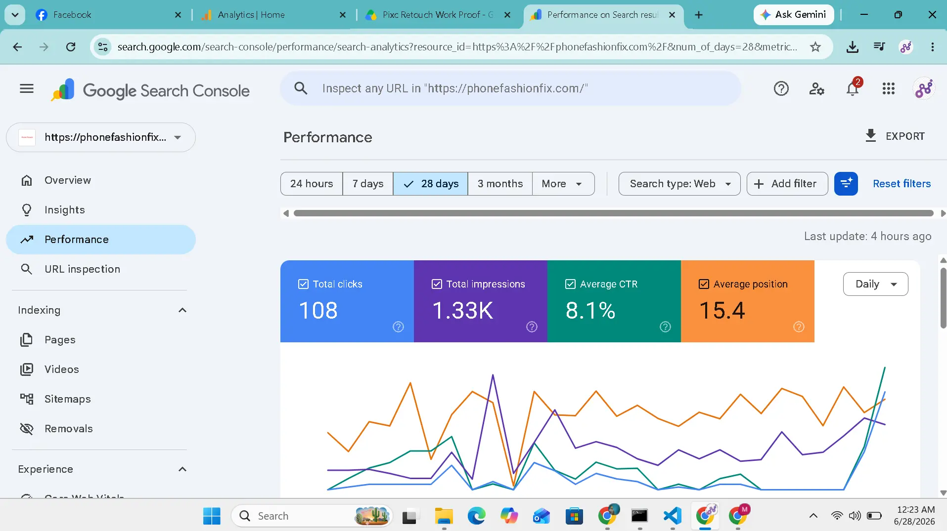947x531 pixels.
Task: Open Chrome three-dot menu
Action: click(932, 47)
